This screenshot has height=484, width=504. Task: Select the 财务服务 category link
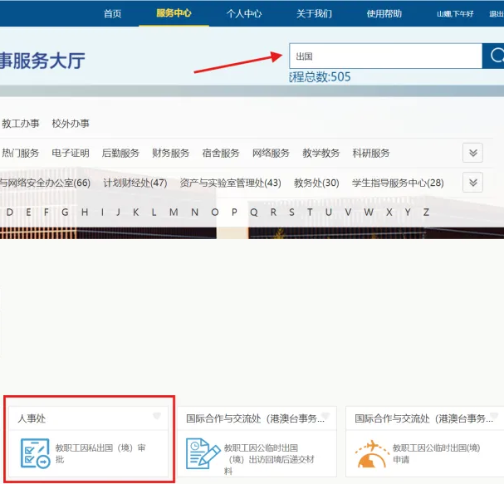click(170, 153)
